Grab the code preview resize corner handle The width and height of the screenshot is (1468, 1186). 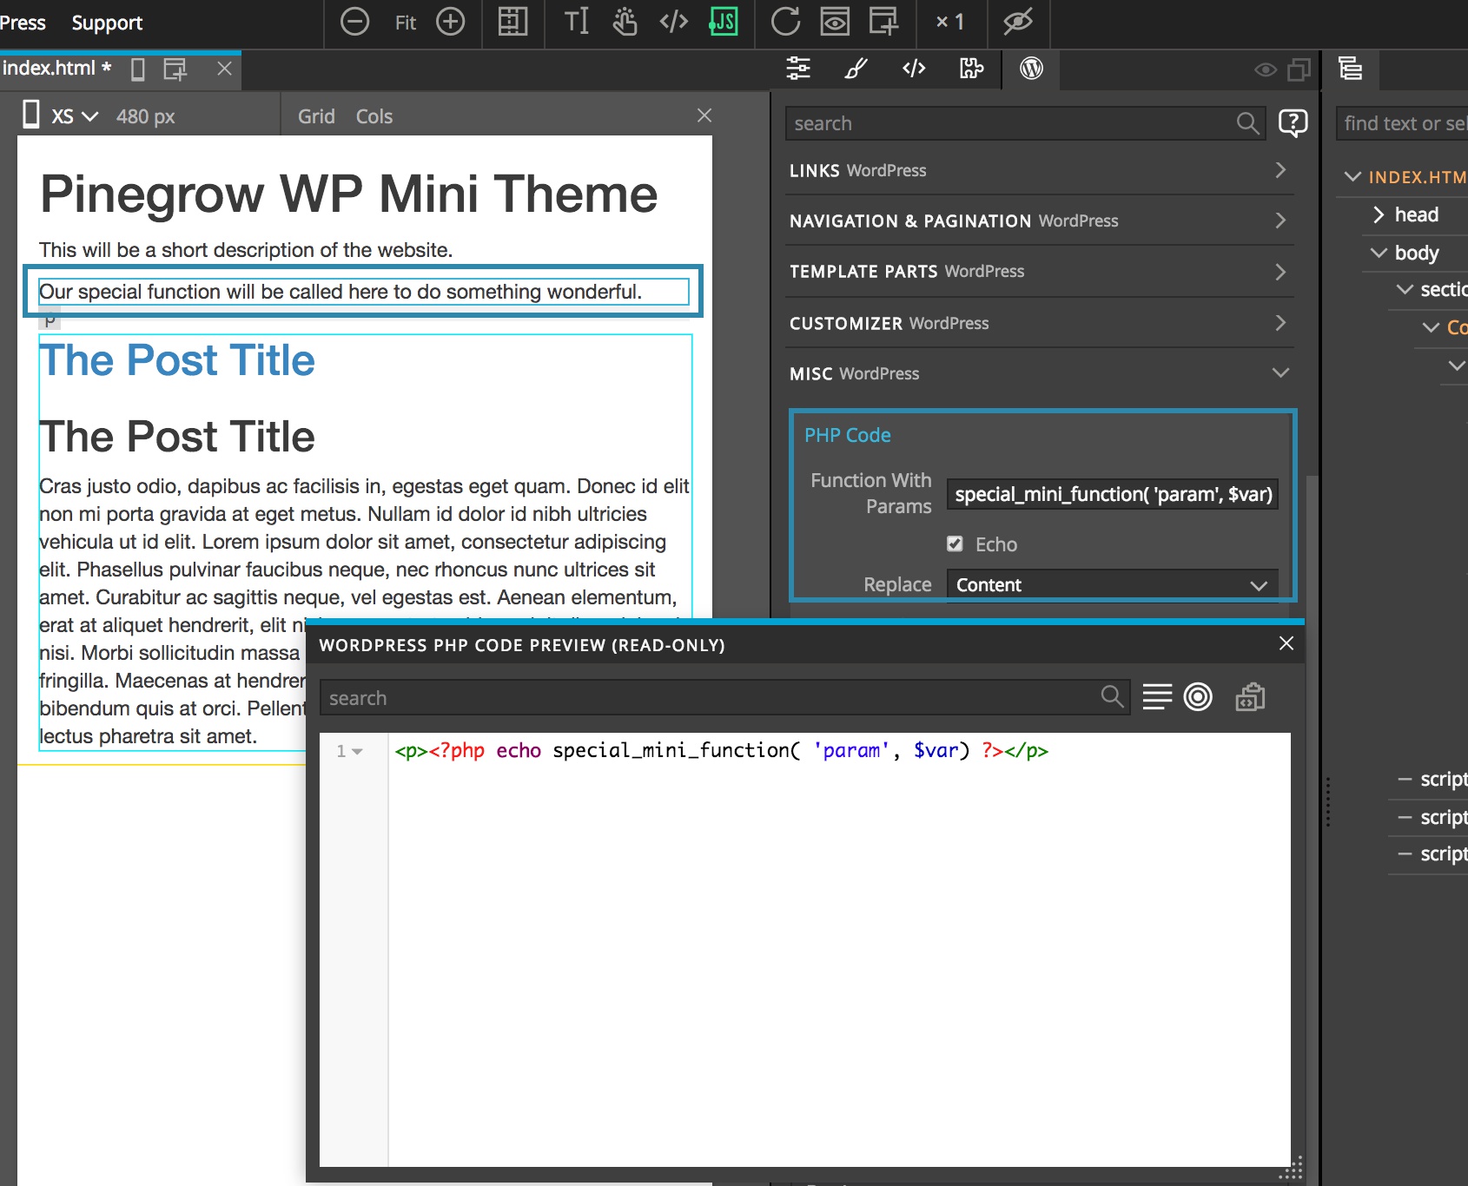(1292, 1168)
